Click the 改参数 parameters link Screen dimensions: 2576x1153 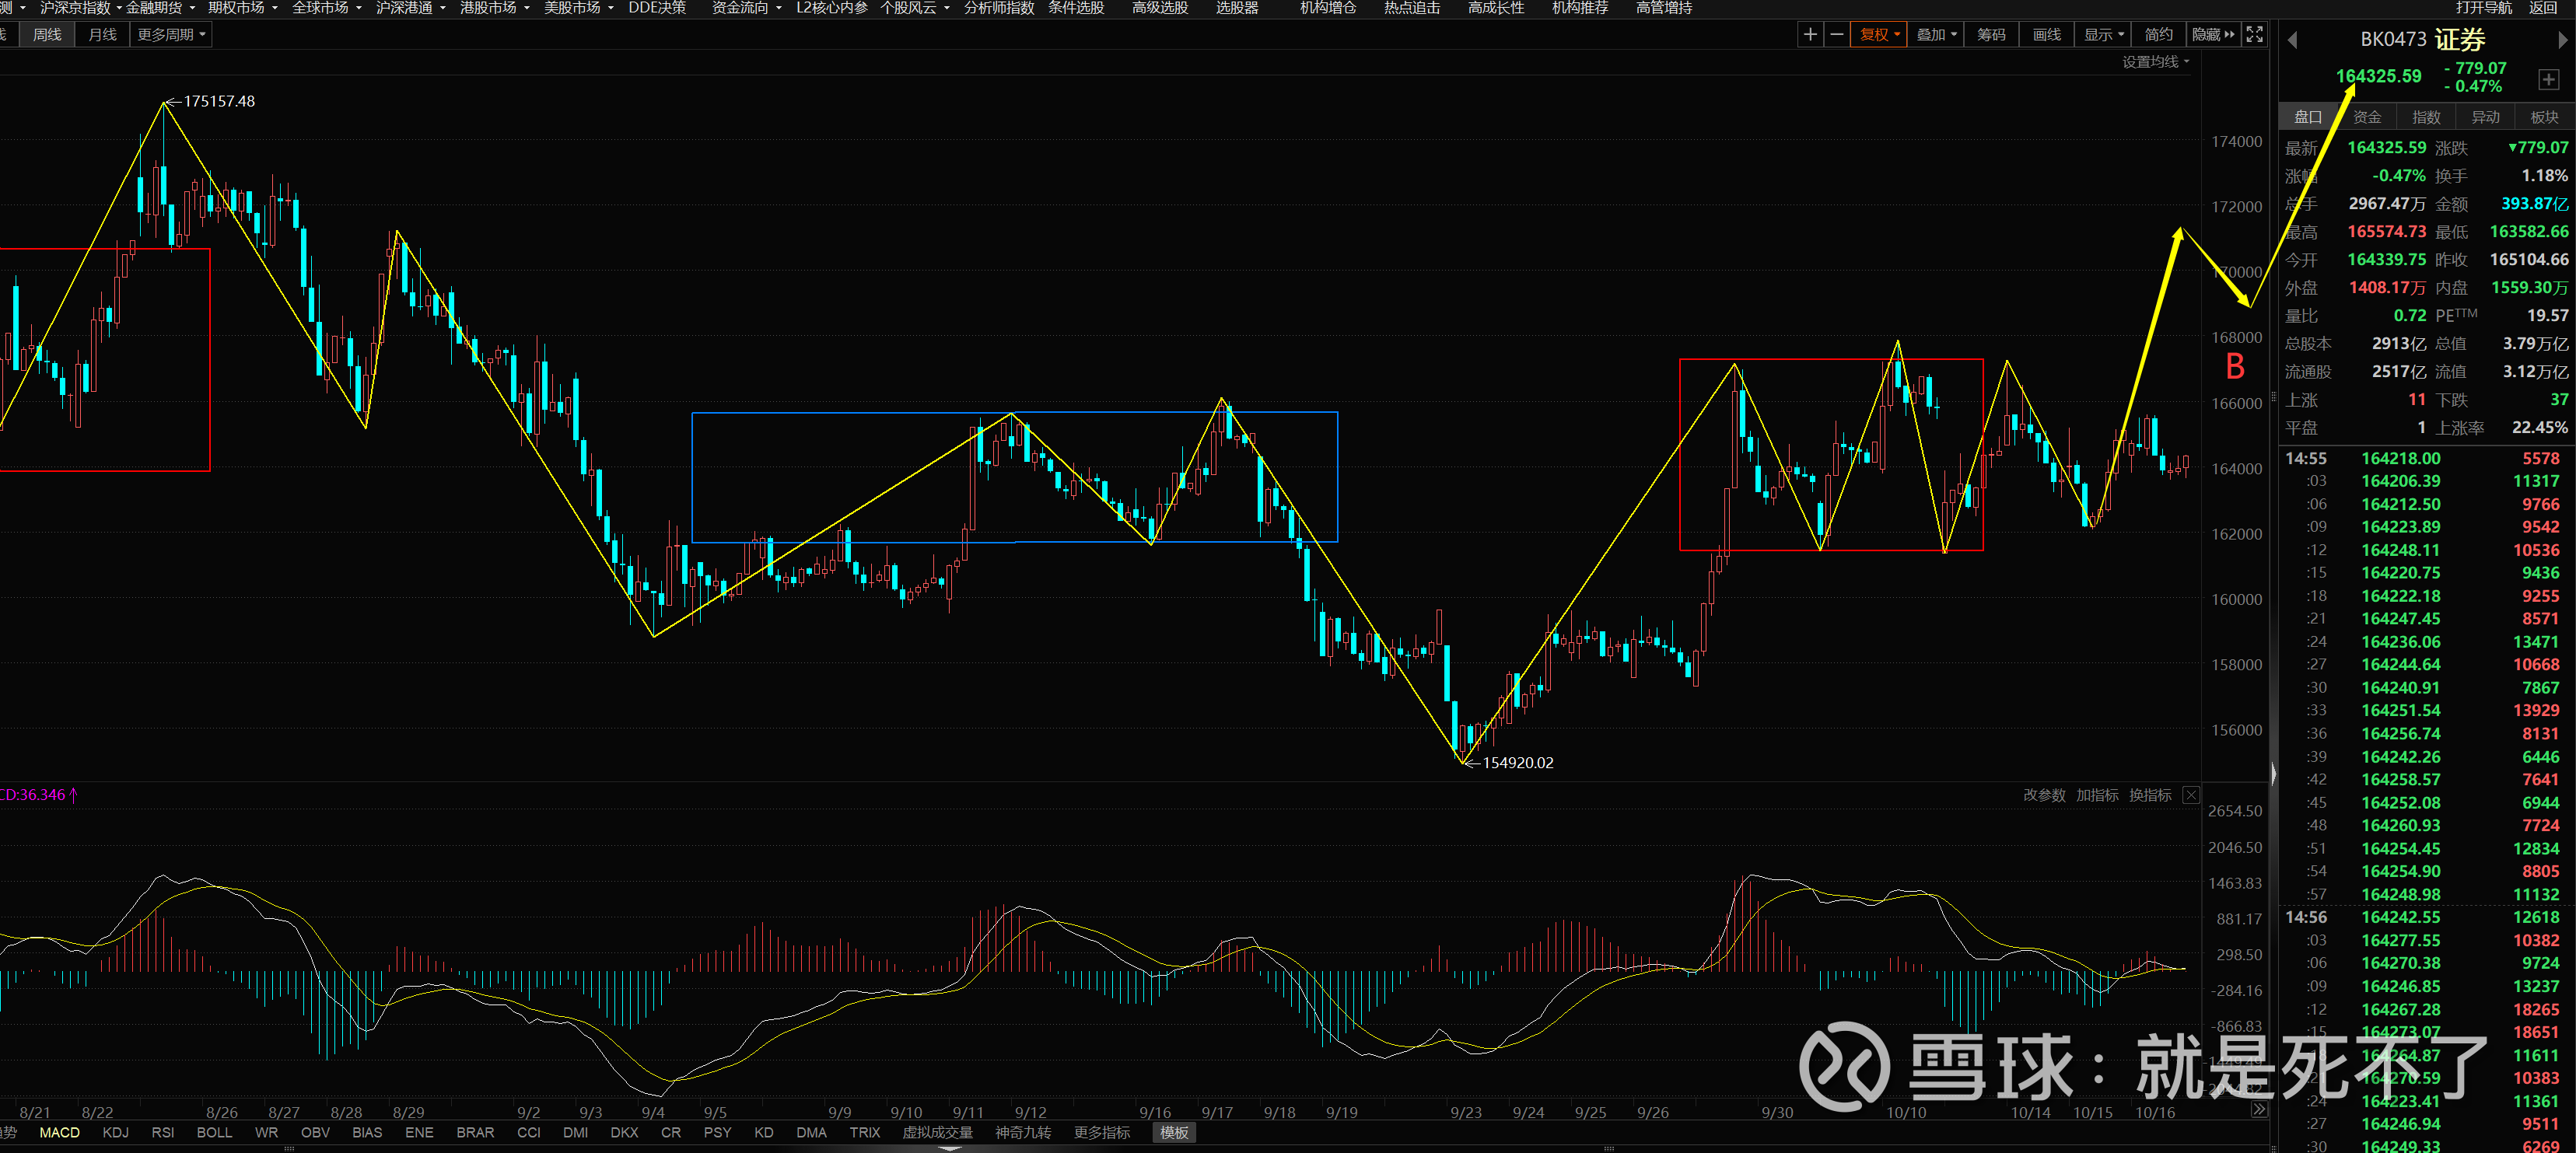2043,795
